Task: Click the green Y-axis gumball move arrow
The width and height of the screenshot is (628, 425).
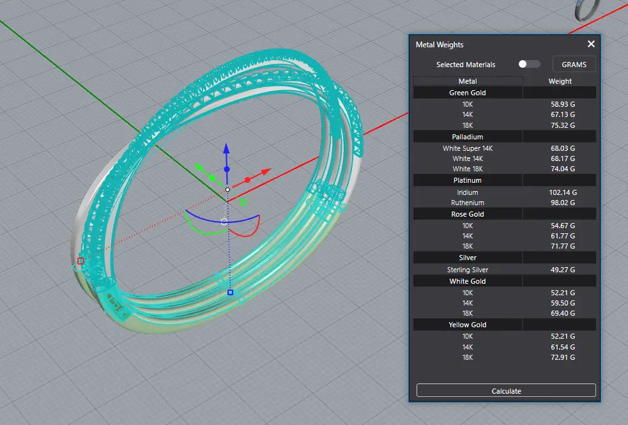Action: coord(199,167)
